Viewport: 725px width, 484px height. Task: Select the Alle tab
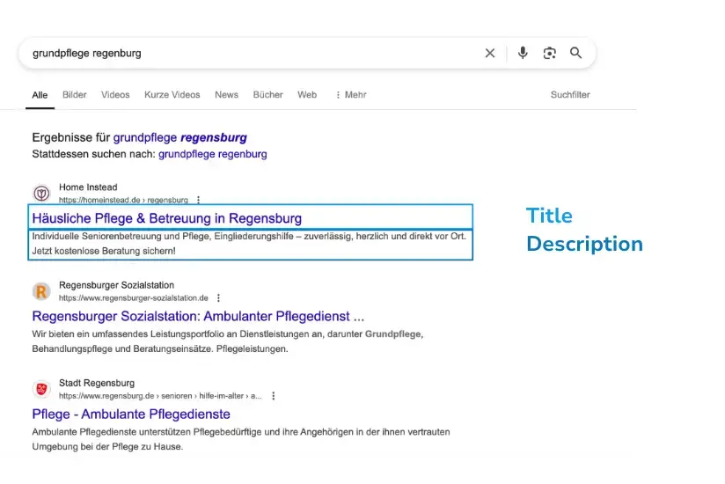pos(40,95)
